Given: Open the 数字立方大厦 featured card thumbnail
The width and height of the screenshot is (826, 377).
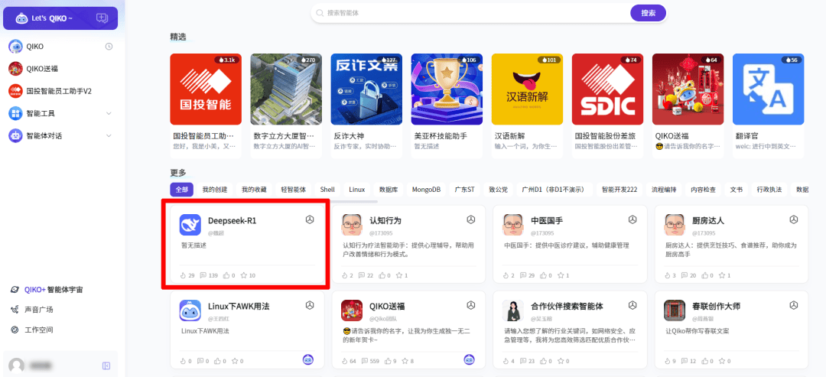Looking at the screenshot, I should (x=286, y=89).
